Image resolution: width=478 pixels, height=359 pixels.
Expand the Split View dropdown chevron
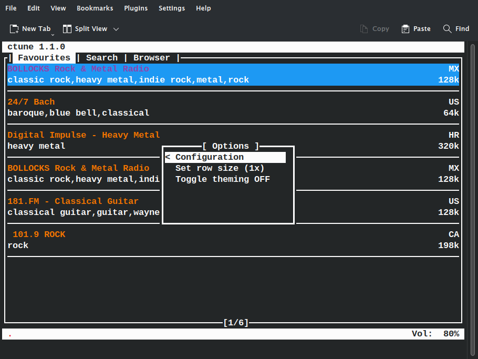tap(116, 29)
